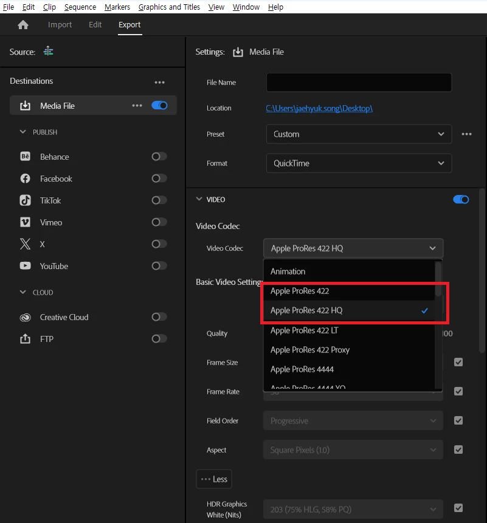487x523 pixels.
Task: Click the Creative Cloud icon
Action: point(25,317)
